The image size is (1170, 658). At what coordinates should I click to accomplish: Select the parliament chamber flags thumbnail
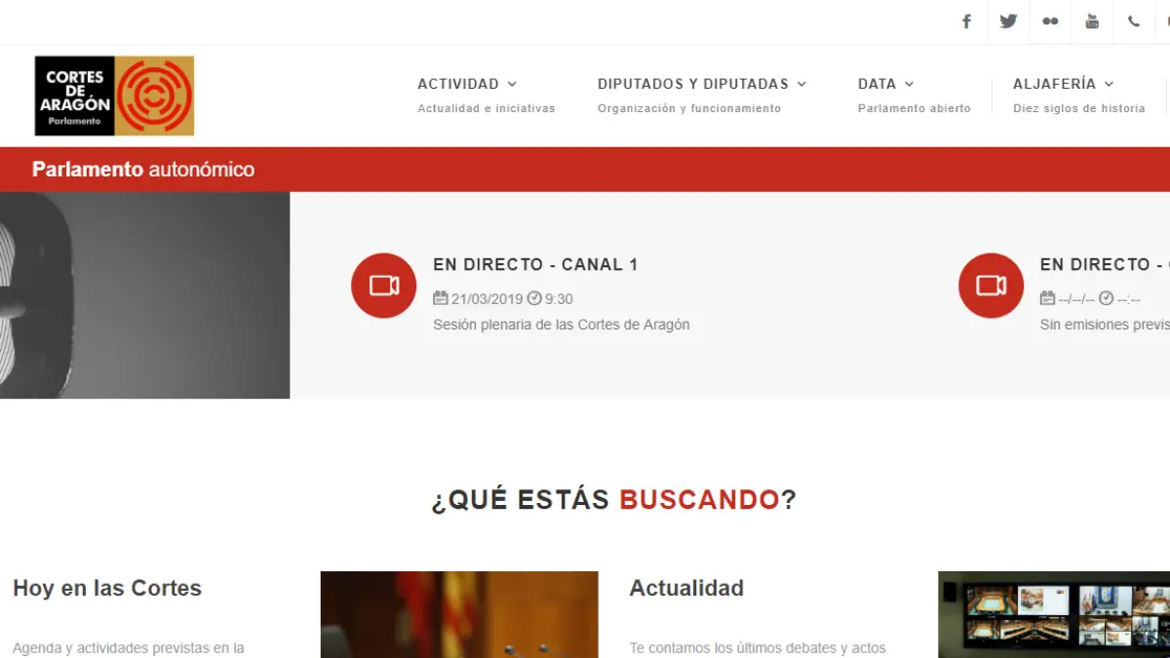click(x=459, y=614)
